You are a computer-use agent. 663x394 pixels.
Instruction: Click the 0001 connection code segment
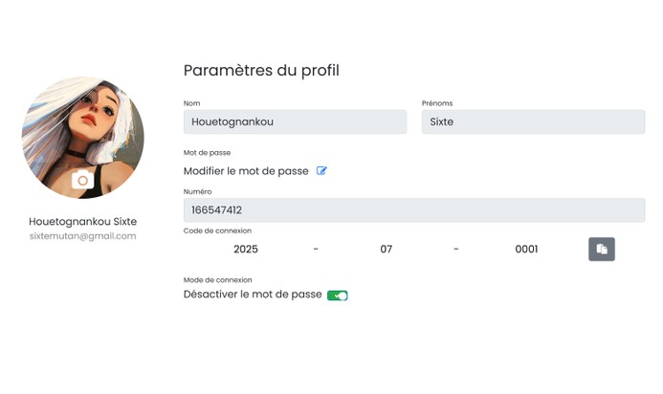526,250
